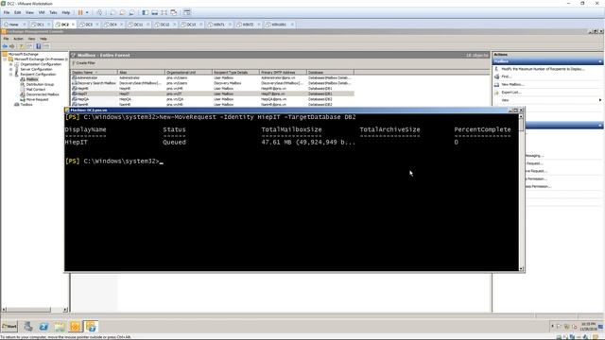Click the Export List action
The width and height of the screenshot is (605, 340).
tap(511, 93)
